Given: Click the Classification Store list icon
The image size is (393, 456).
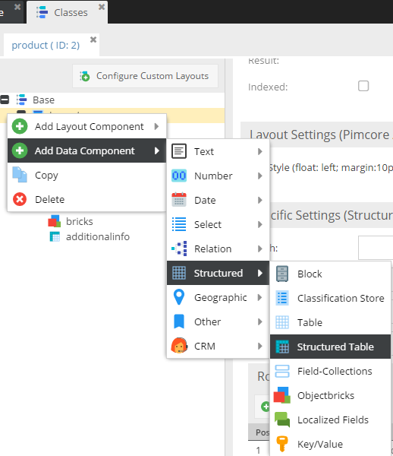Looking at the screenshot, I should pyautogui.click(x=281, y=298).
